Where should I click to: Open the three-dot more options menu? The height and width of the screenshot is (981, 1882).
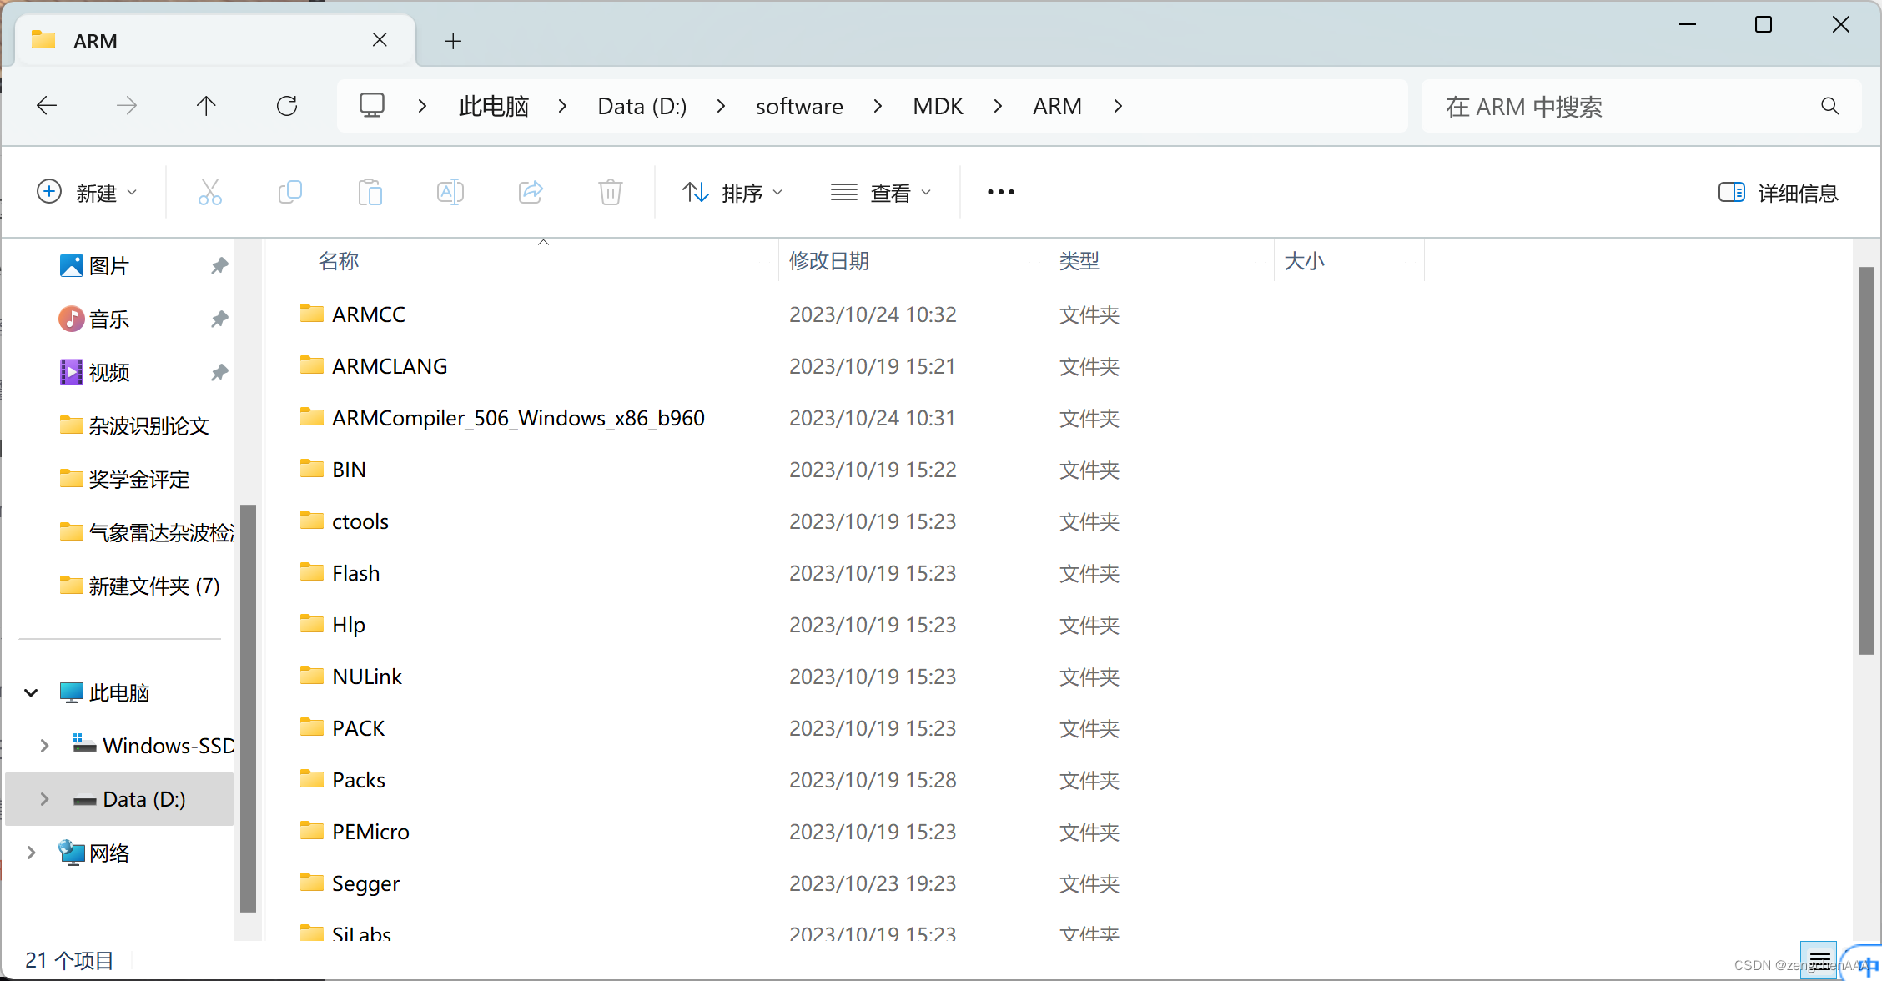pyautogui.click(x=1000, y=193)
